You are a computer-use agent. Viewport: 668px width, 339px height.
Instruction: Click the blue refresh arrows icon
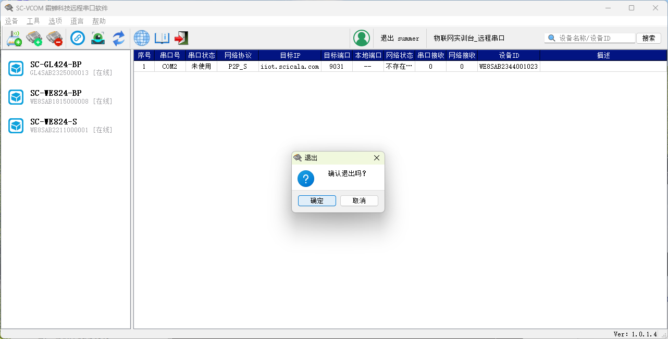(119, 38)
